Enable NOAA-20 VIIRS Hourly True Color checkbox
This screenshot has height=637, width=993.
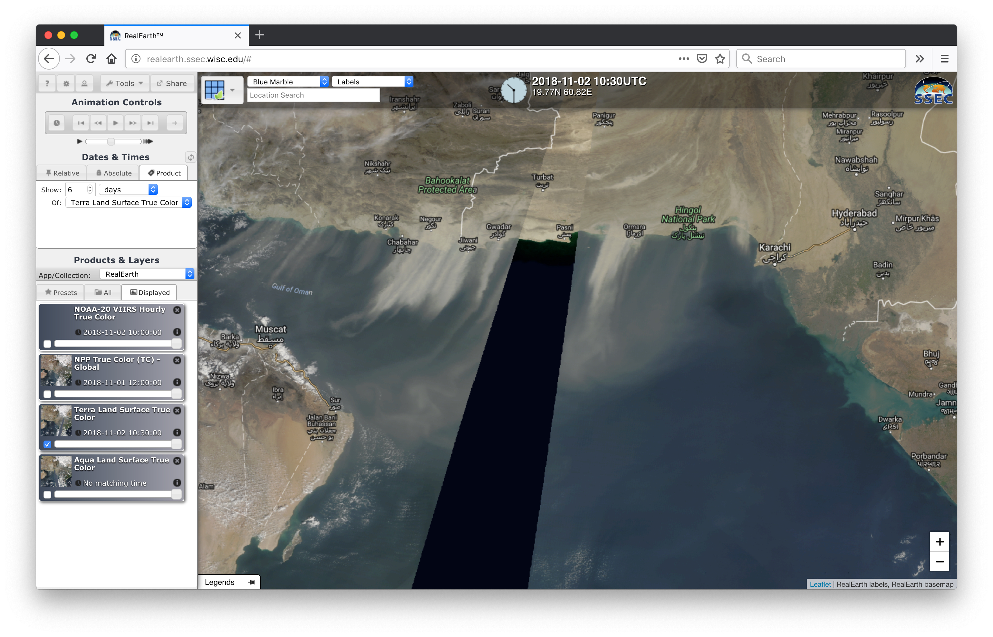coord(47,344)
